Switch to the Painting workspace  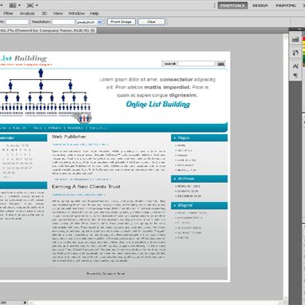286,6
